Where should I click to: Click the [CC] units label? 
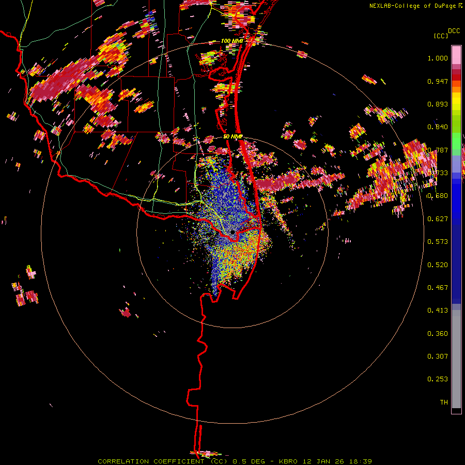point(441,36)
